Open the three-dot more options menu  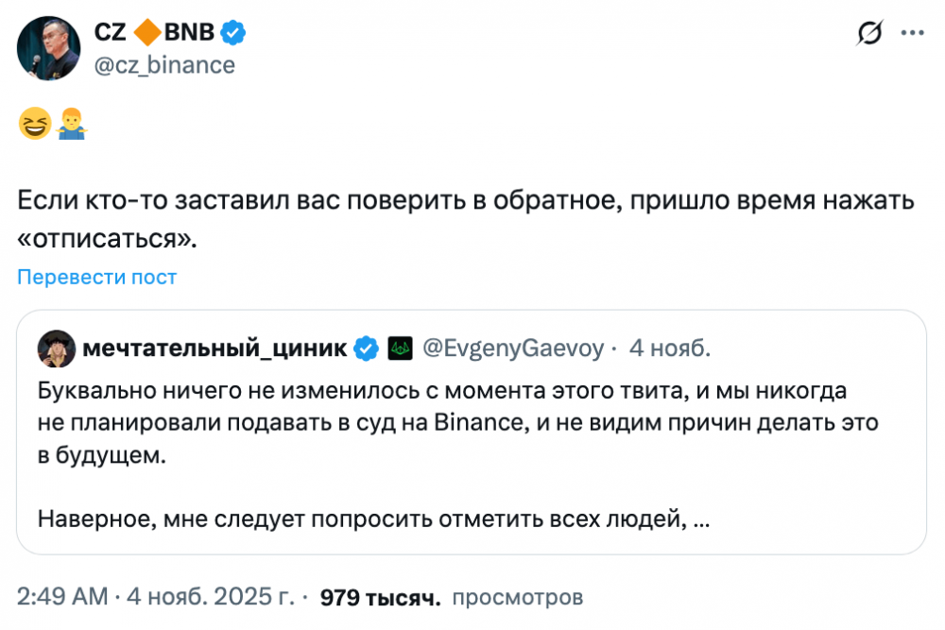coord(912,33)
